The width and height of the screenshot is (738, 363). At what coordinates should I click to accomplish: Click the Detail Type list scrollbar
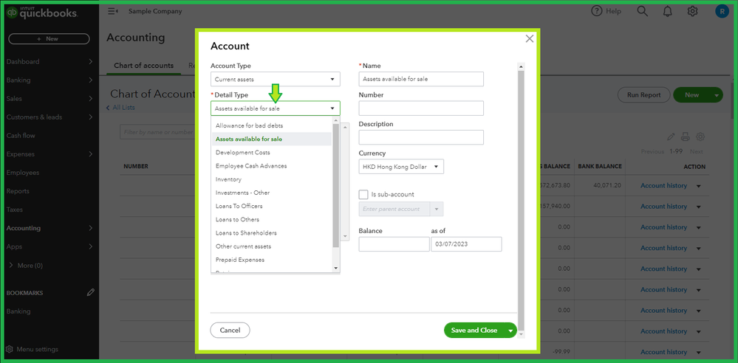pos(335,185)
